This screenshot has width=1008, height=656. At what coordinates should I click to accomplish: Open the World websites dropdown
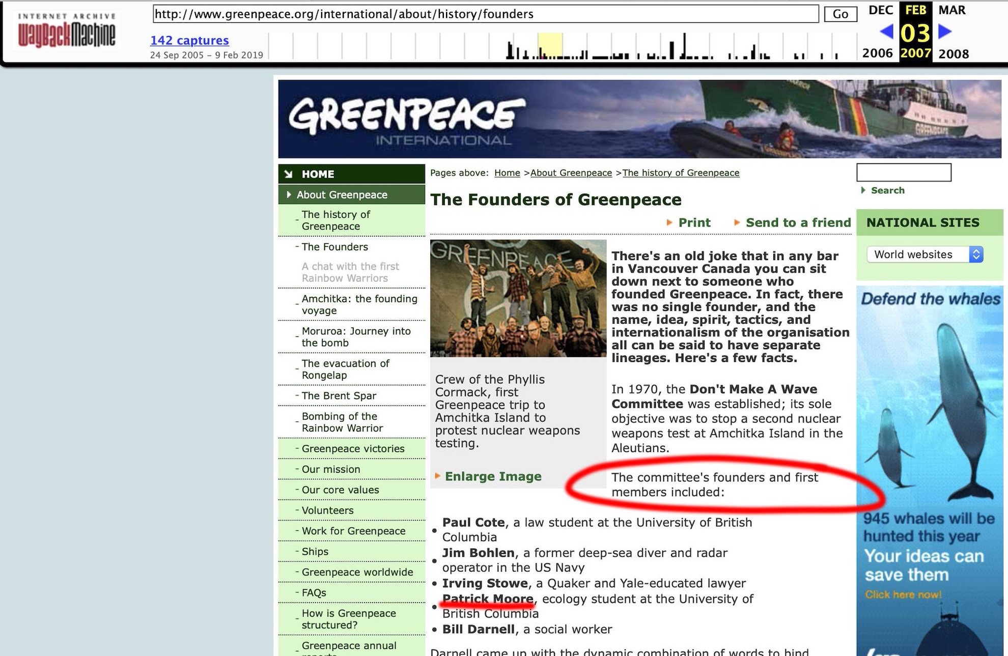point(925,254)
